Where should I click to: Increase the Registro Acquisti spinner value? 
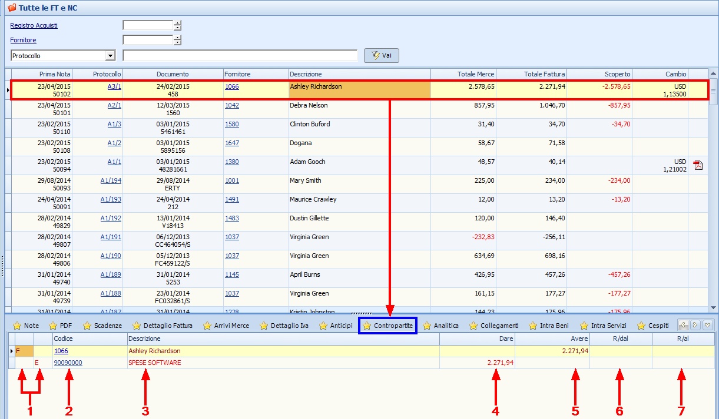tap(177, 23)
